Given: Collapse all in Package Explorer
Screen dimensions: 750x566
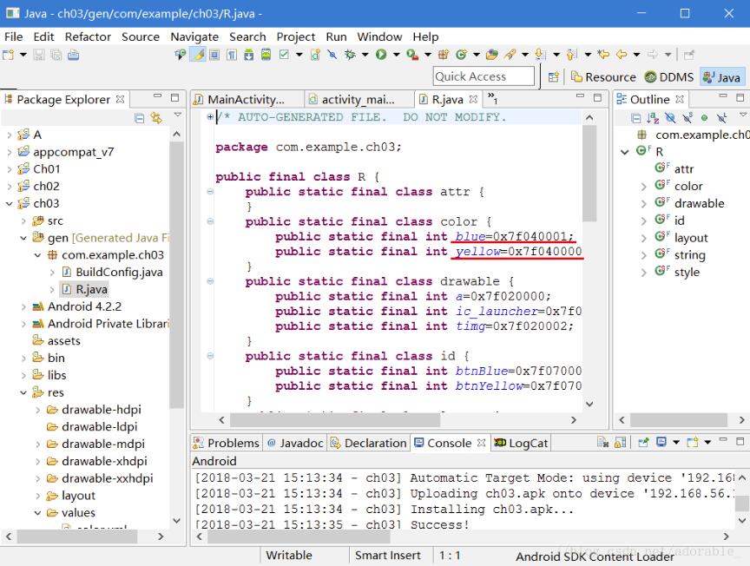Looking at the screenshot, I should (140, 118).
